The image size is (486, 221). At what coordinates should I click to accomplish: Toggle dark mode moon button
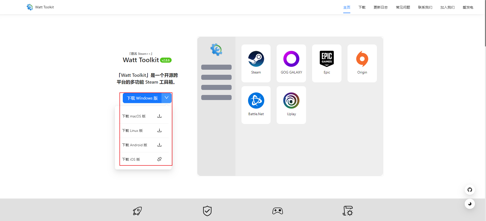(x=470, y=204)
